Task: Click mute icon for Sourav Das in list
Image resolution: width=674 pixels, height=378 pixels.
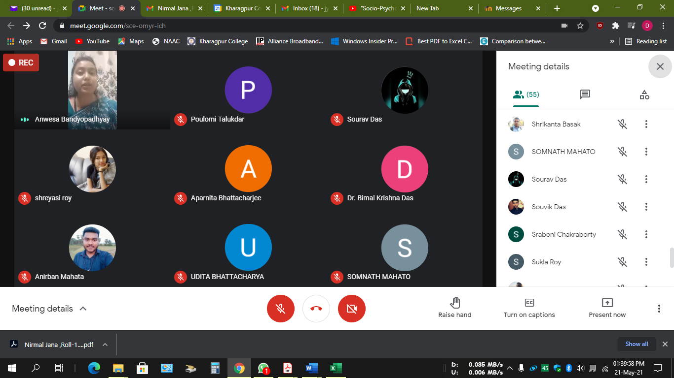Action: (623, 179)
